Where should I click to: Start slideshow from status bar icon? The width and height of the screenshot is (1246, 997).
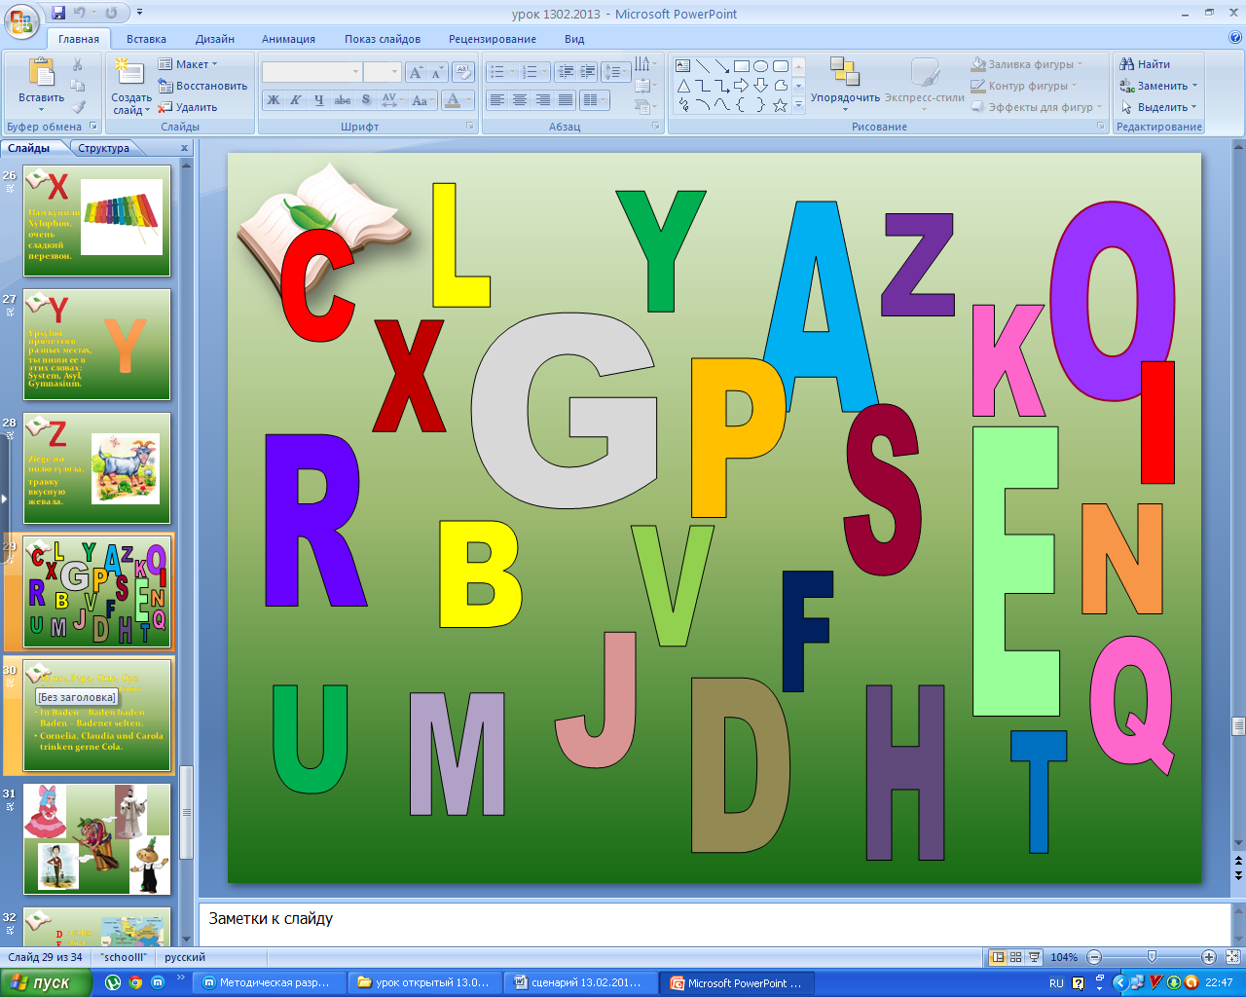pyautogui.click(x=1034, y=957)
